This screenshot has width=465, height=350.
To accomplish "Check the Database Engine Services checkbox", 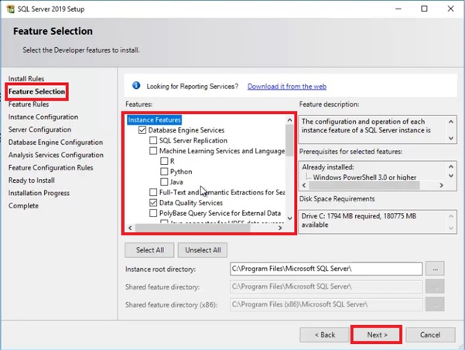I will (142, 130).
